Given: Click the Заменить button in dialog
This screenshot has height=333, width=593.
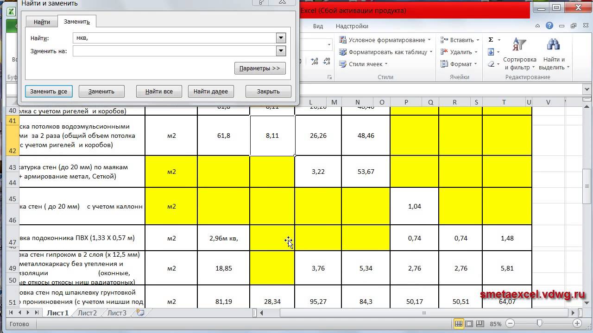Looking at the screenshot, I should point(101,91).
